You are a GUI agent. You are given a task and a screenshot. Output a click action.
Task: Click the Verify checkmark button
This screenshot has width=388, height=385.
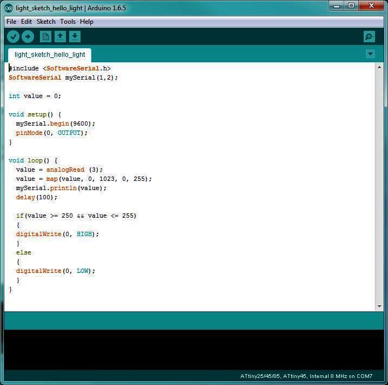tap(13, 37)
